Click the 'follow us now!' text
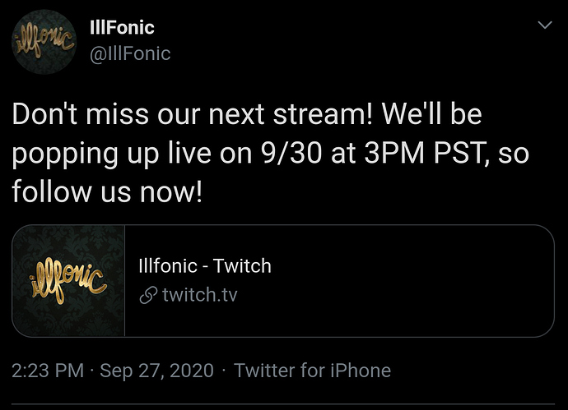Viewport: 568px width, 410px height. pos(107,191)
